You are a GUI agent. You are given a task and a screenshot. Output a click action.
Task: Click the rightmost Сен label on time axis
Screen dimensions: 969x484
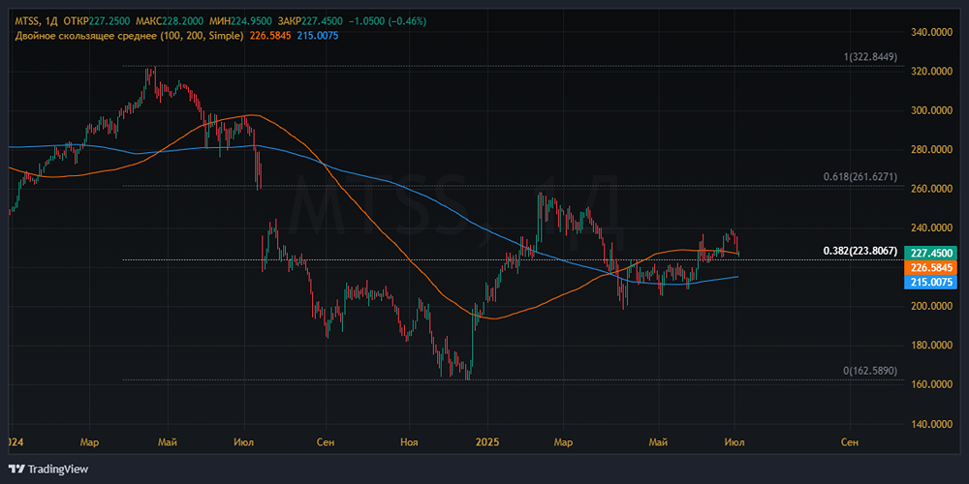(849, 442)
